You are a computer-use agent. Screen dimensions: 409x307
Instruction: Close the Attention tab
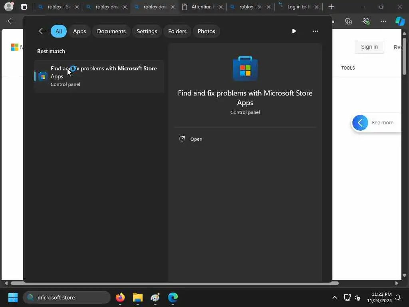[220, 7]
